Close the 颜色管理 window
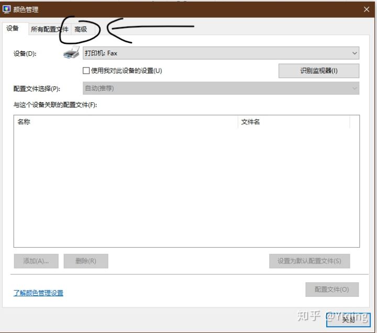 [x=367, y=9]
